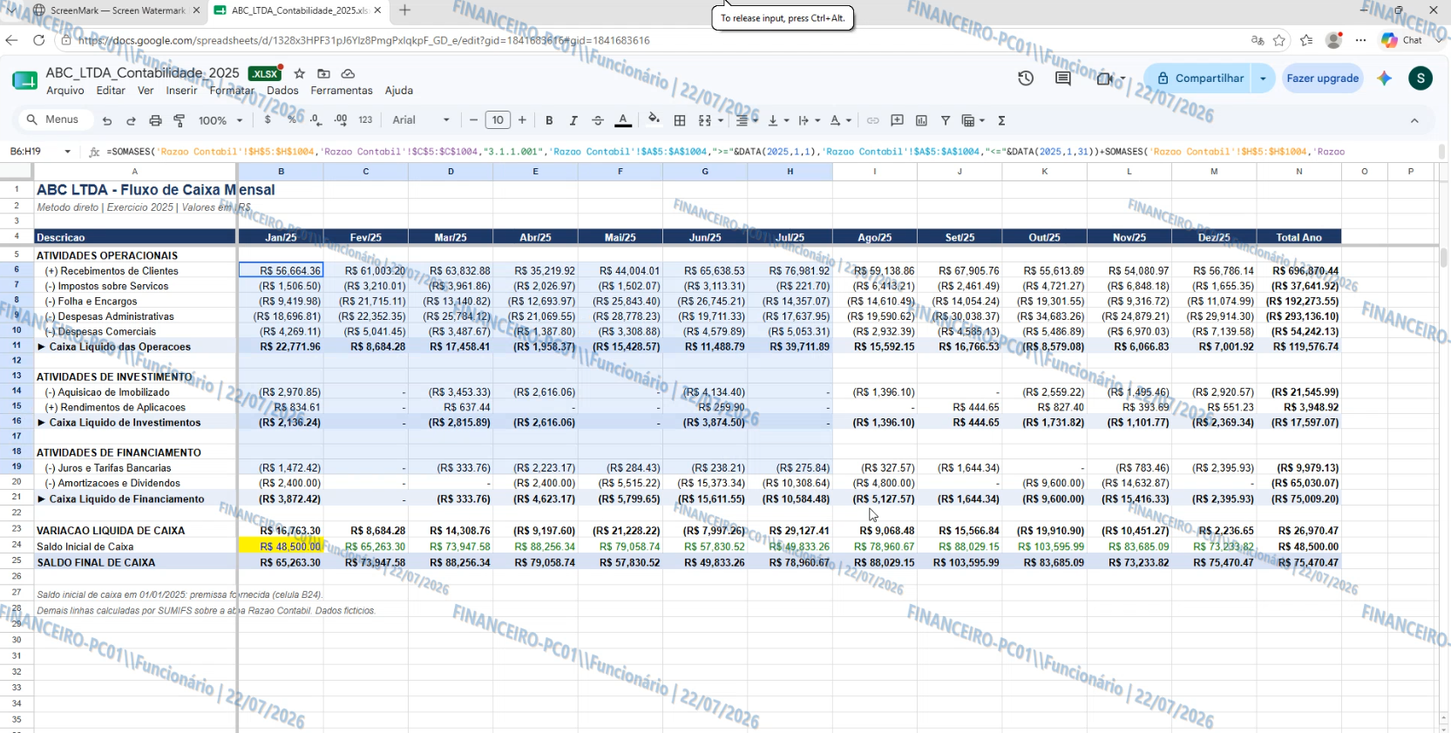
Task: Open the zoom 100% dropdown
Action: pyautogui.click(x=220, y=120)
